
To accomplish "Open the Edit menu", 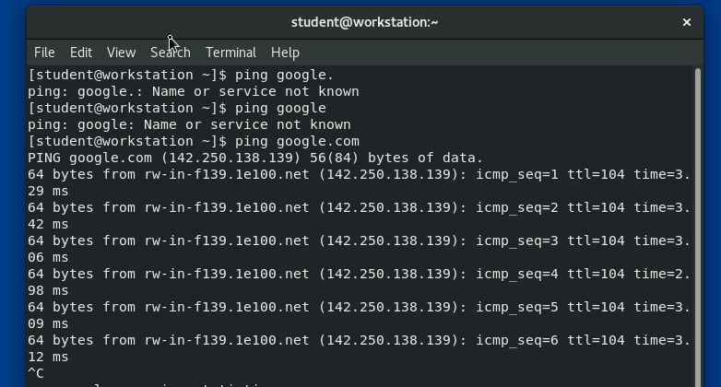I will coord(81,53).
